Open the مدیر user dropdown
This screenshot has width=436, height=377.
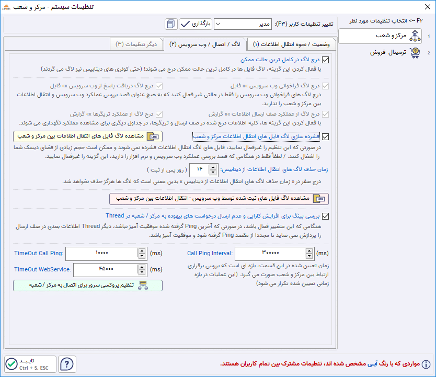243,24
